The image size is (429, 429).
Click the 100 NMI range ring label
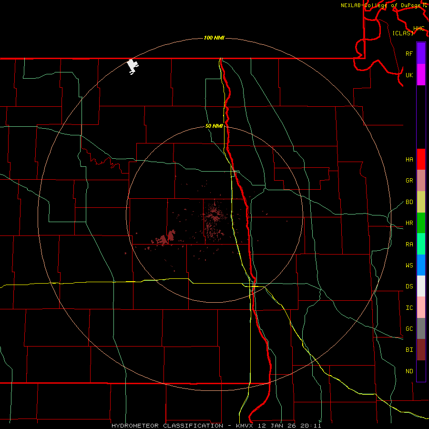click(x=214, y=38)
